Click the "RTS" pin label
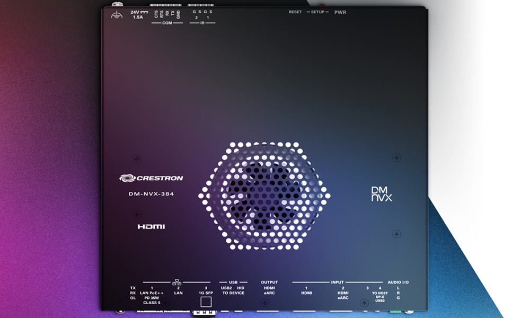530x318 pixels. tap(162, 14)
